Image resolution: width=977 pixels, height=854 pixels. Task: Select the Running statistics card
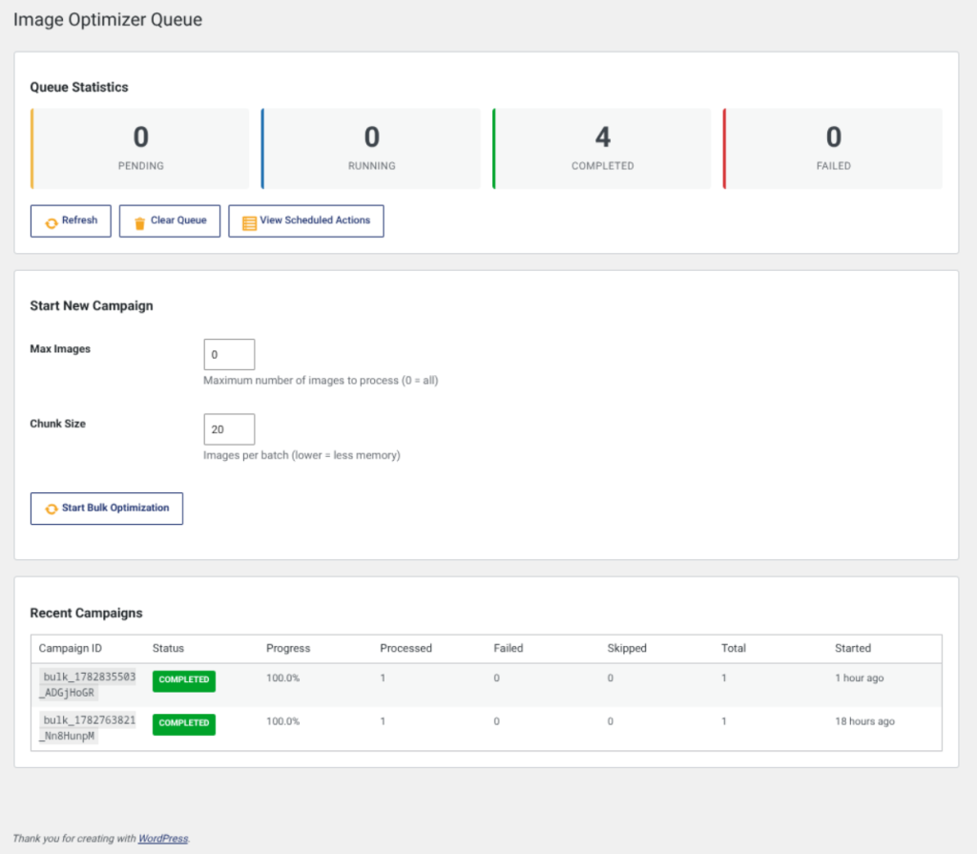(371, 148)
